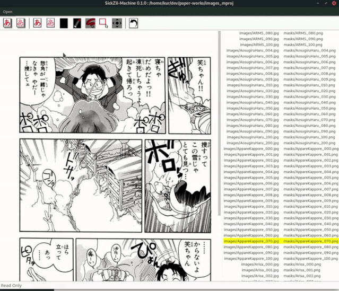The image size is (339, 291).
Task: Select masks/ARMS_100.png entry
Action: (x=303, y=45)
